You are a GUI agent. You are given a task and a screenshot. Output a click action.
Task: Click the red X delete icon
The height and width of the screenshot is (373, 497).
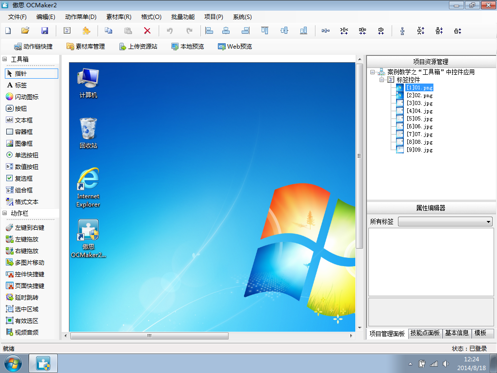click(147, 31)
